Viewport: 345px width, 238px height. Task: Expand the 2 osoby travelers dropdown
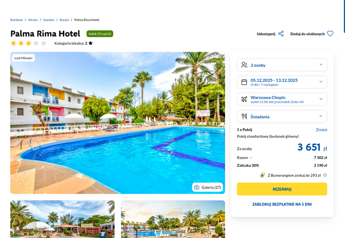pyautogui.click(x=282, y=65)
